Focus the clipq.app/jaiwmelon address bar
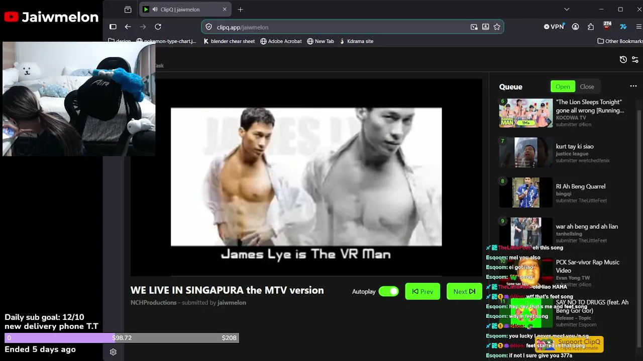The image size is (643, 361). [x=352, y=27]
